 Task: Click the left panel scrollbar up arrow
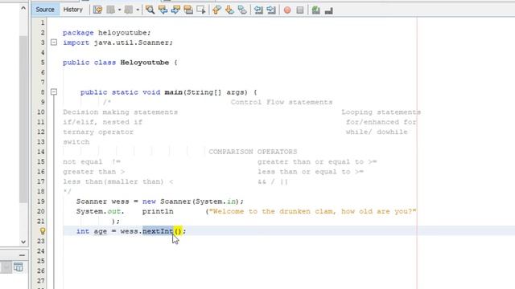tap(23, 8)
